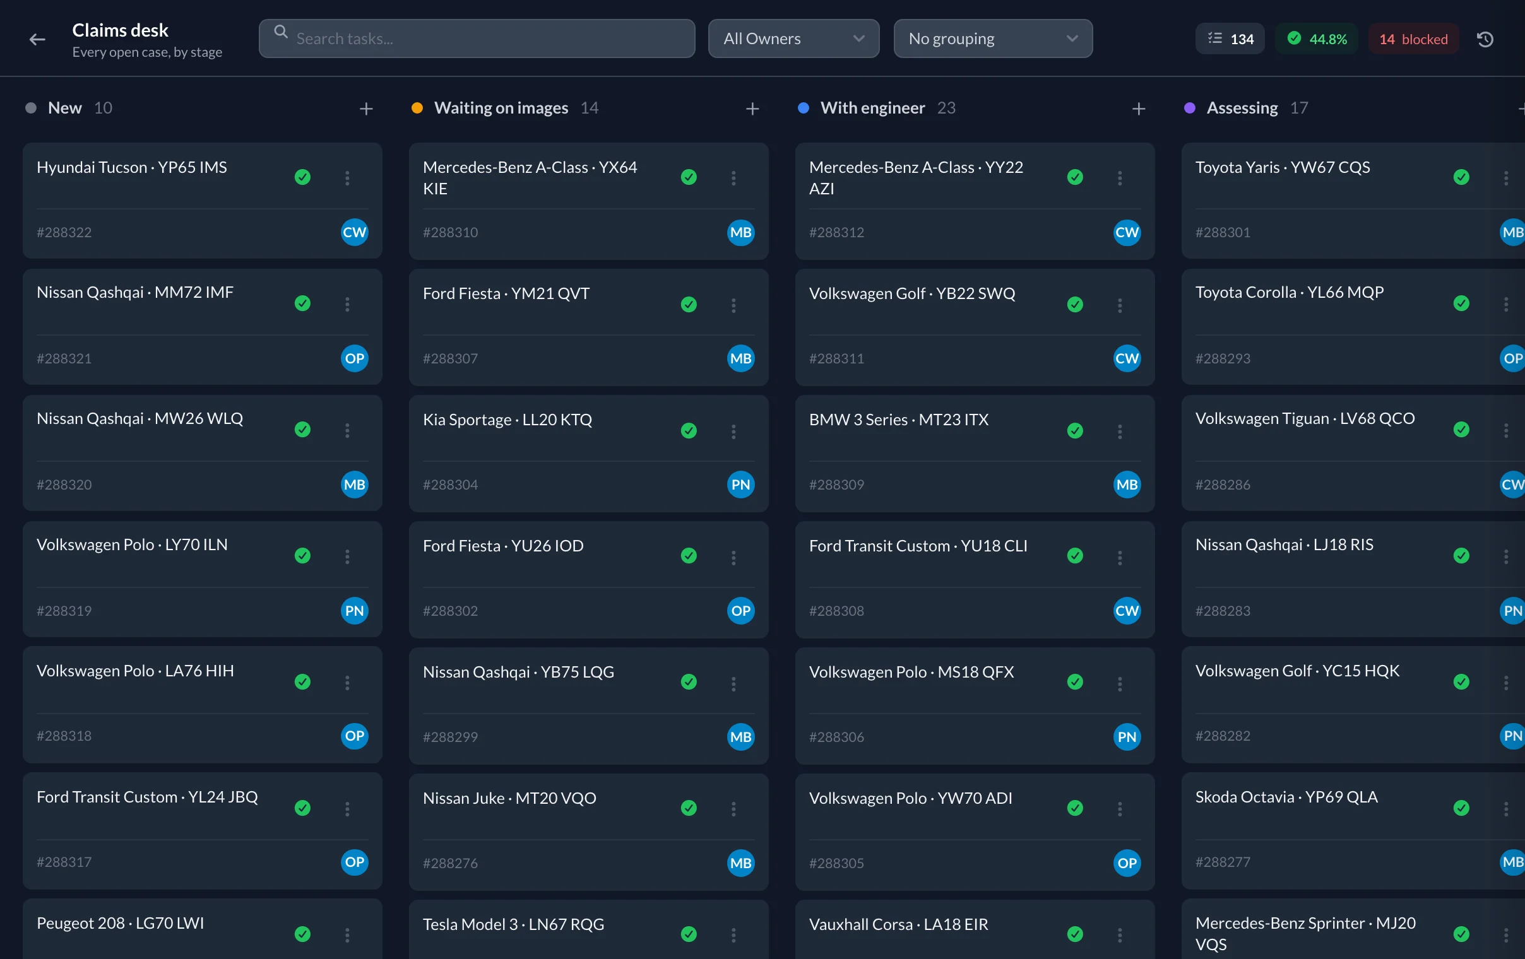Select the Assessing column header
This screenshot has width=1525, height=959.
[1242, 108]
